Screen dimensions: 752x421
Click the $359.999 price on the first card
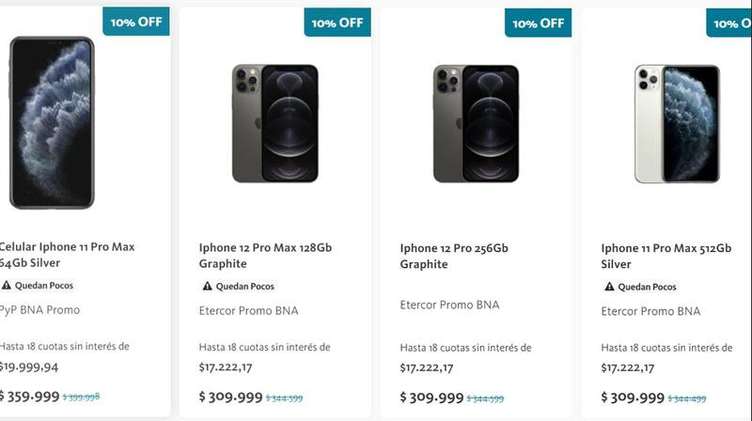(30, 398)
